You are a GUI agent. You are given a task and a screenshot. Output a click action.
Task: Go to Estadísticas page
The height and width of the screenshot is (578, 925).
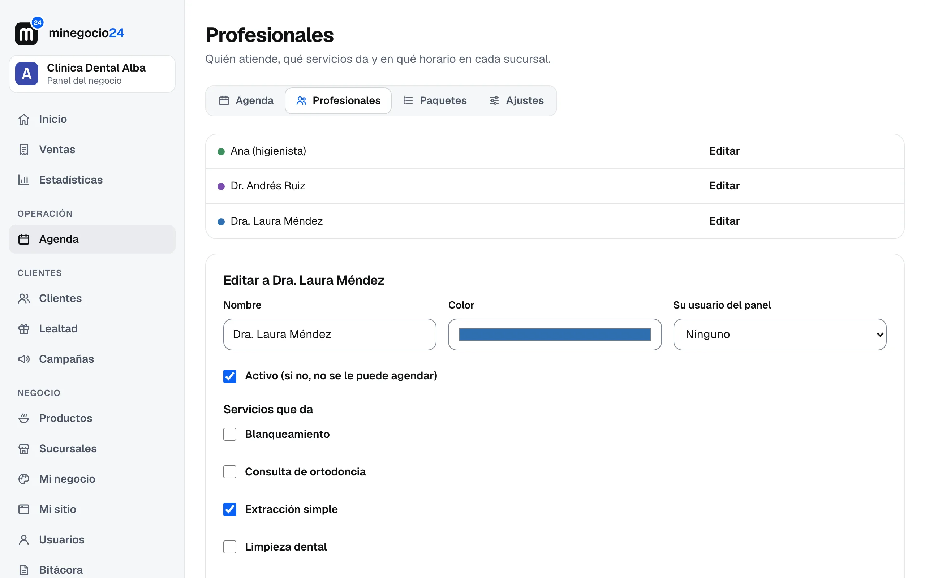click(92, 180)
